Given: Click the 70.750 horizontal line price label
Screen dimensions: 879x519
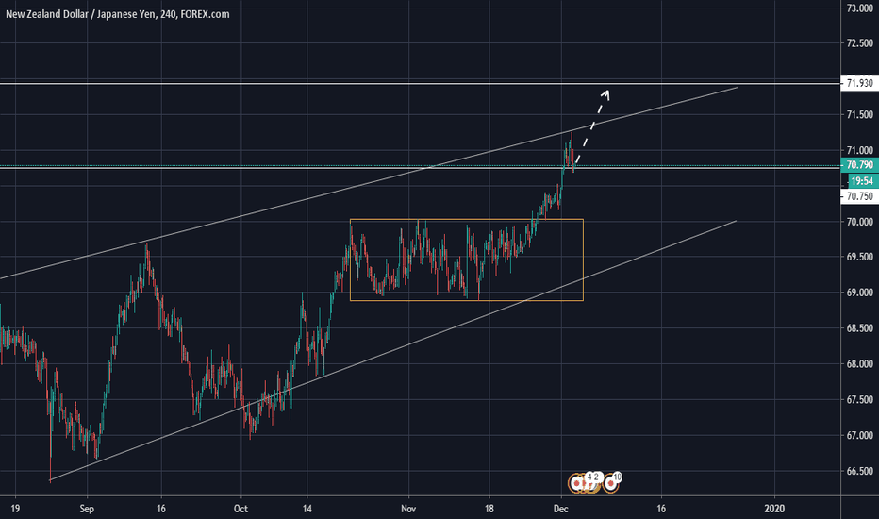Looking at the screenshot, I should [x=858, y=196].
